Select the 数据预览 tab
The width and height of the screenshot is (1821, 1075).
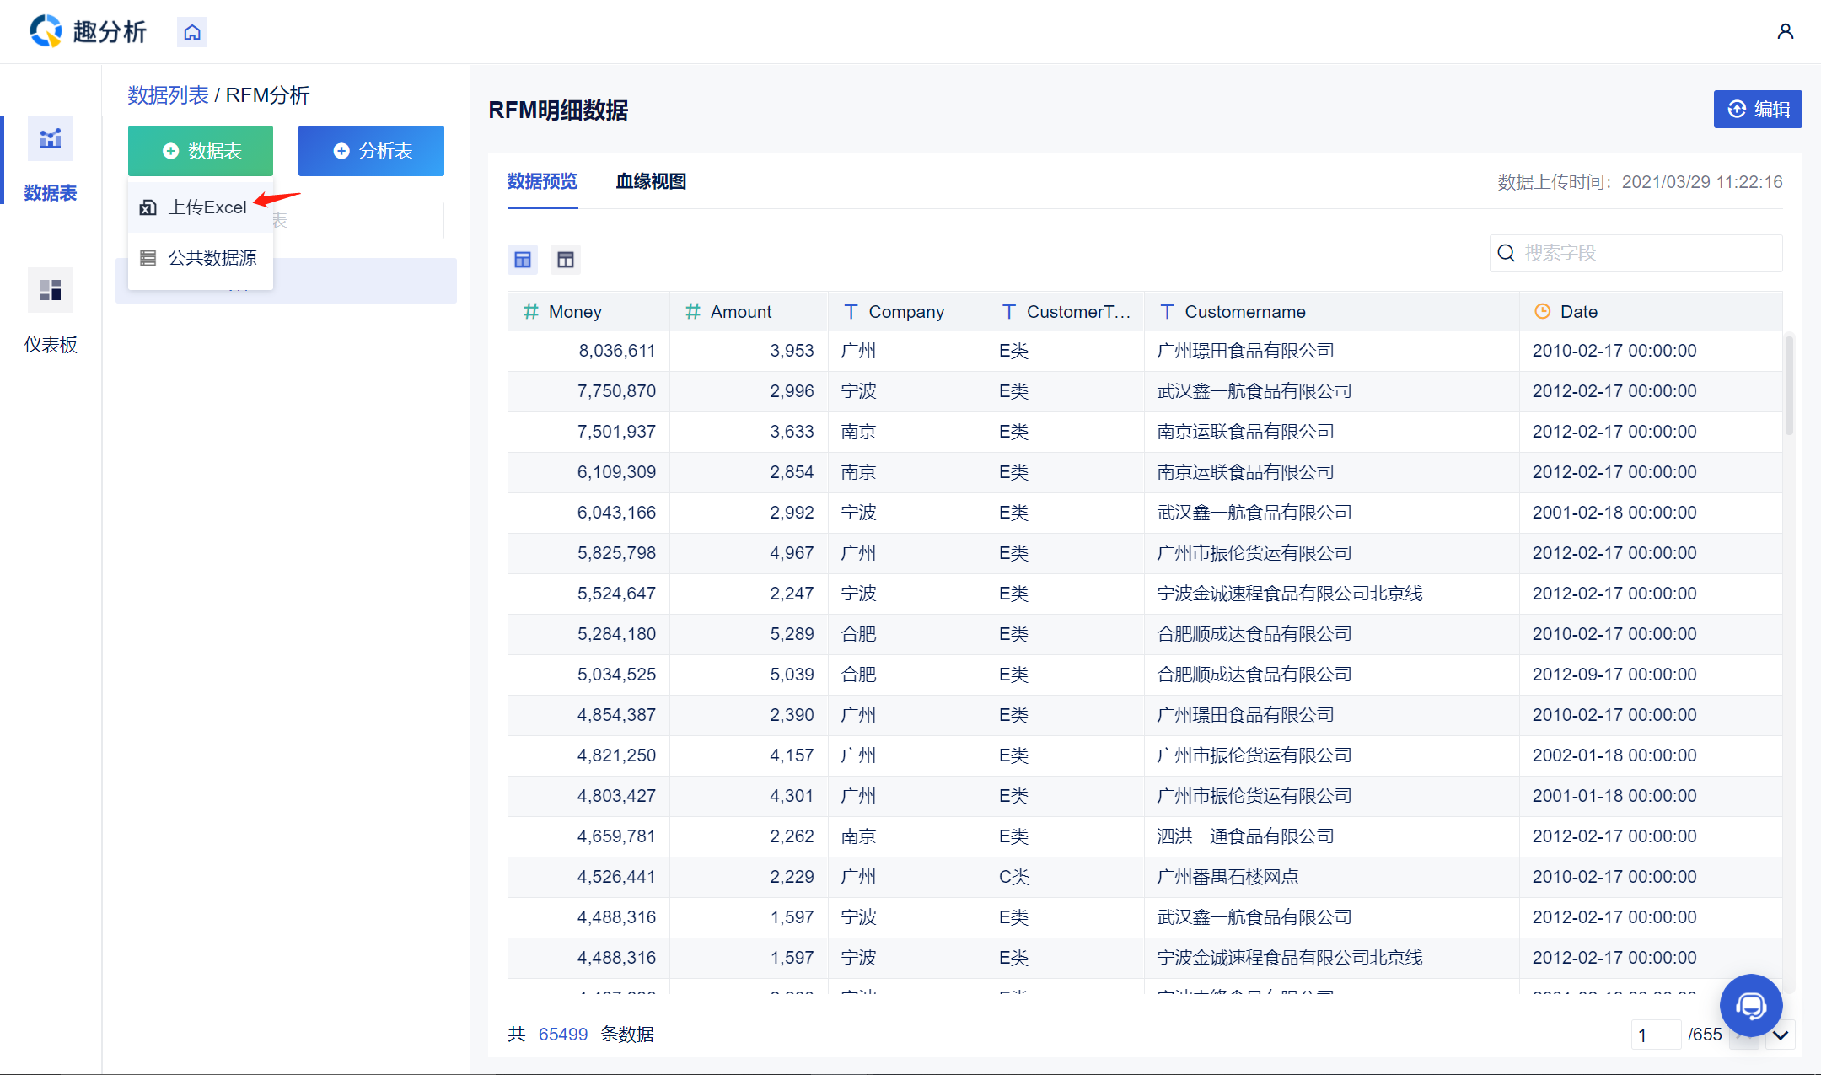pos(542,181)
